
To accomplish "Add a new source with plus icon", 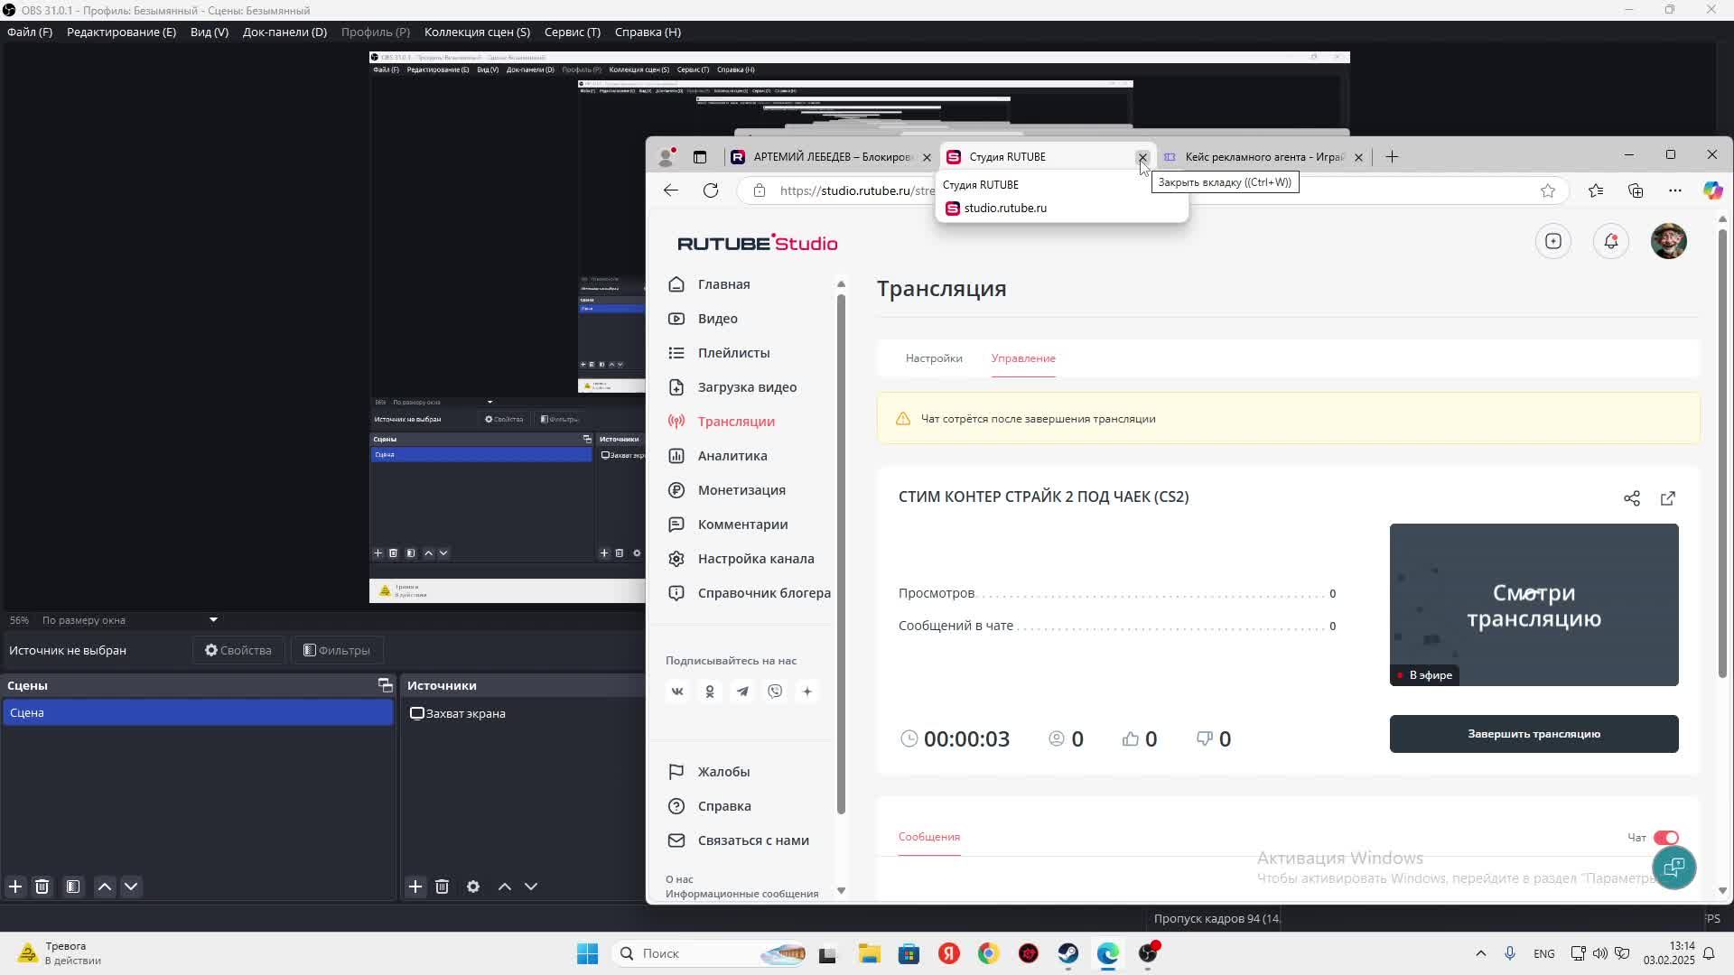I will coord(415,887).
